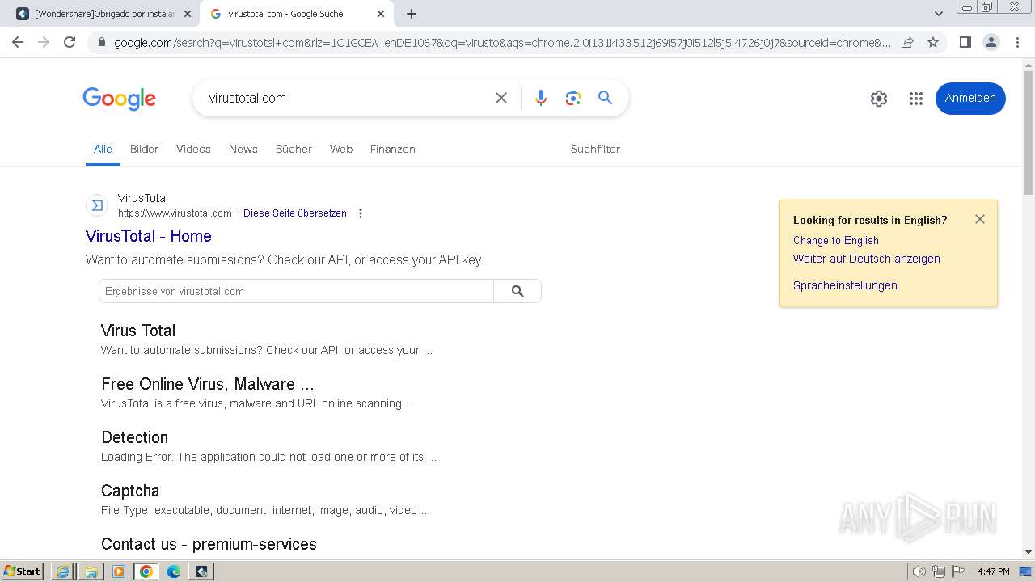Clear the search query with X
The height and width of the screenshot is (582, 1035).
click(501, 98)
